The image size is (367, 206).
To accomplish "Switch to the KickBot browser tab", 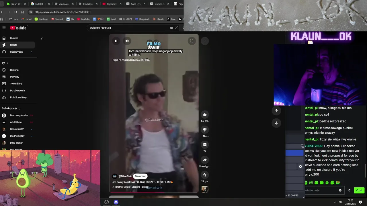I will click(x=40, y=4).
